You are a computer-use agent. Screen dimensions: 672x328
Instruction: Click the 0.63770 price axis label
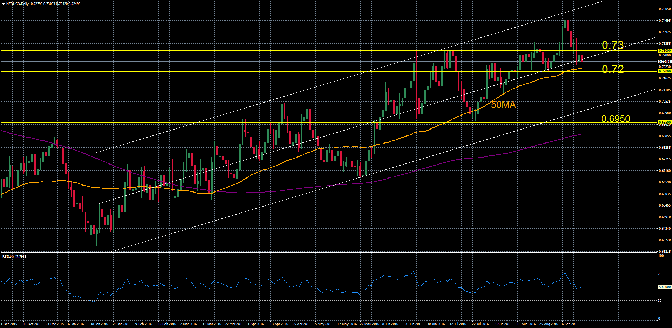pyautogui.click(x=665, y=240)
